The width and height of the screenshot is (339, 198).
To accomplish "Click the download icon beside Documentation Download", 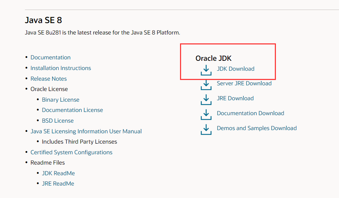I will (x=206, y=114).
